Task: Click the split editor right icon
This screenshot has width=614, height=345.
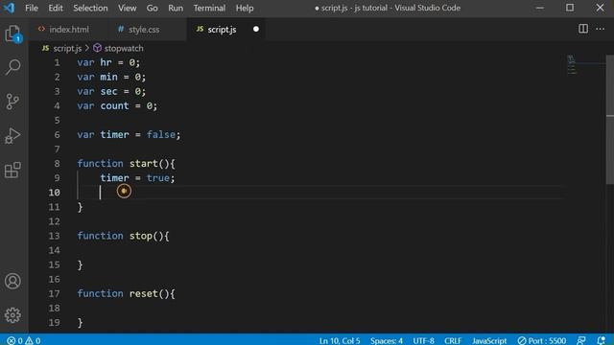Action: pyautogui.click(x=583, y=29)
